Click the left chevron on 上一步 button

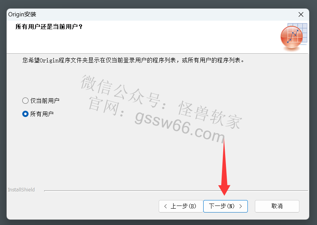166,206
